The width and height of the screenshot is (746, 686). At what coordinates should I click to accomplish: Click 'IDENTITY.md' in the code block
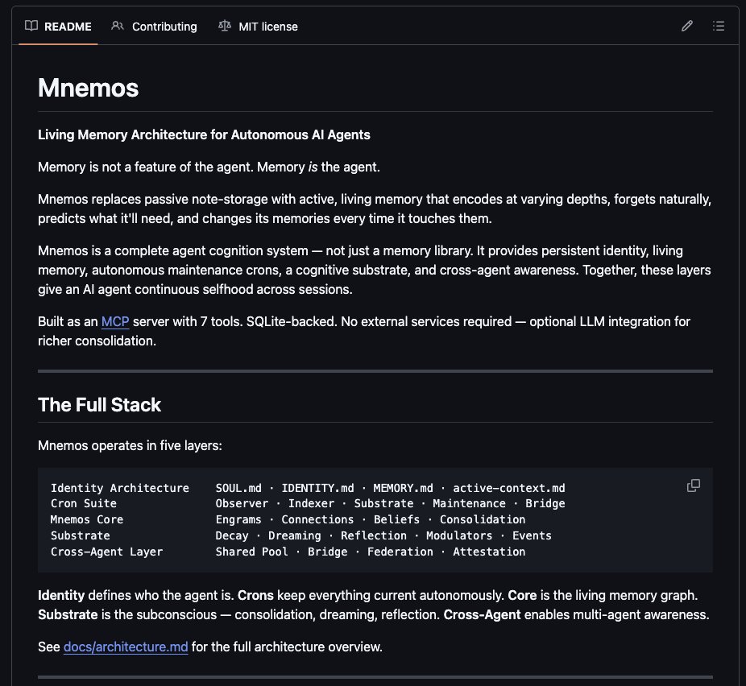pyautogui.click(x=317, y=488)
